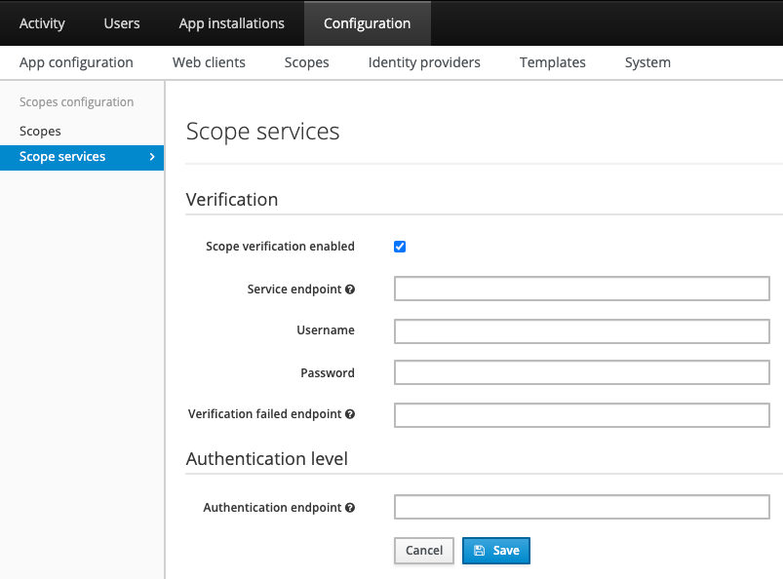Open the Activity tab
Image resolution: width=783 pixels, height=579 pixels.
42,23
